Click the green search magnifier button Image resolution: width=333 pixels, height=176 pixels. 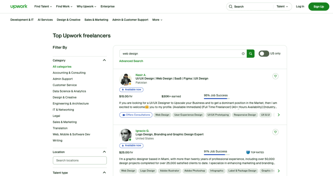[251, 54]
